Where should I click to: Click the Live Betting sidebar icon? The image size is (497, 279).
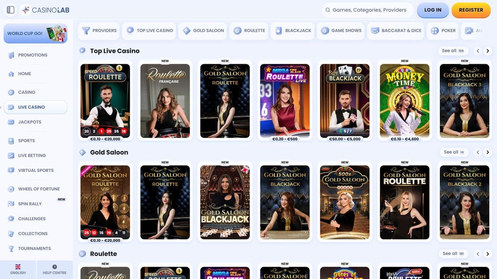tap(11, 155)
